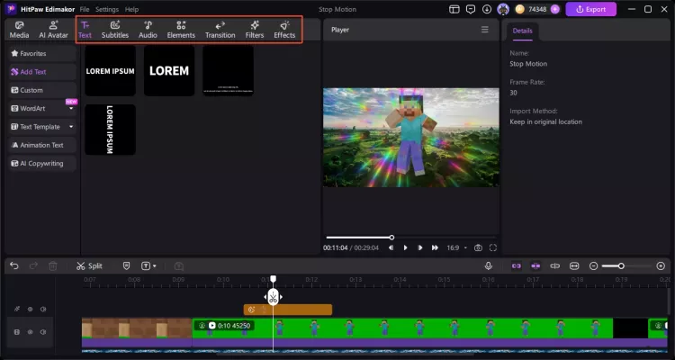Viewport: 675px width, 360px height.
Task: Open the Settings menu
Action: 107,9
